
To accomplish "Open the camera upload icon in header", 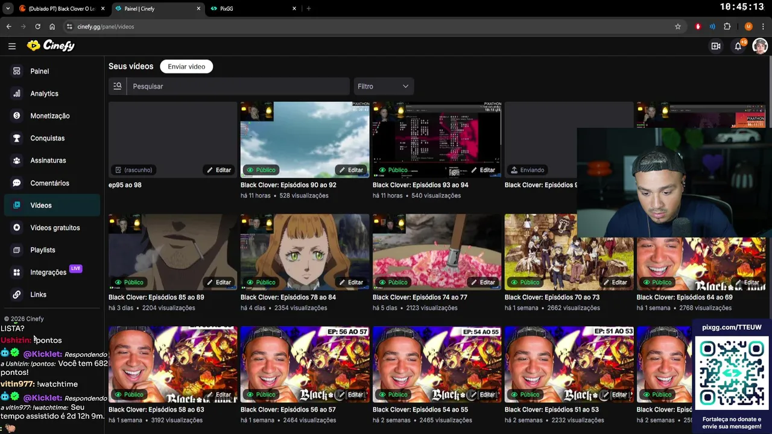I will tap(716, 46).
